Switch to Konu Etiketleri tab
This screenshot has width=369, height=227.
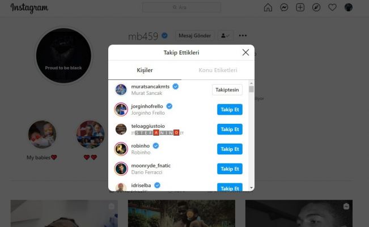coord(218,70)
